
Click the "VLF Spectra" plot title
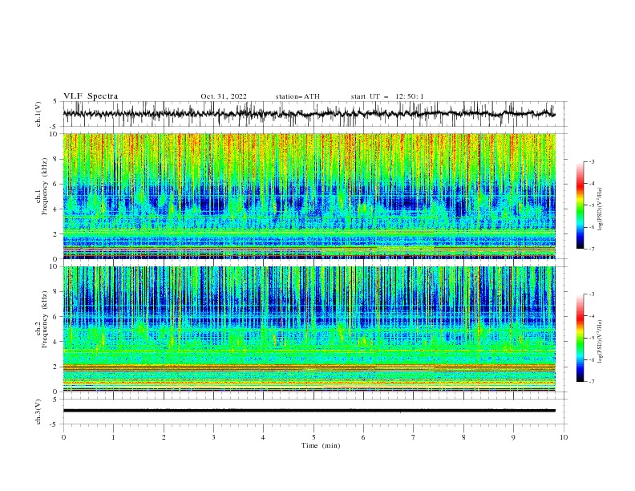click(x=91, y=96)
